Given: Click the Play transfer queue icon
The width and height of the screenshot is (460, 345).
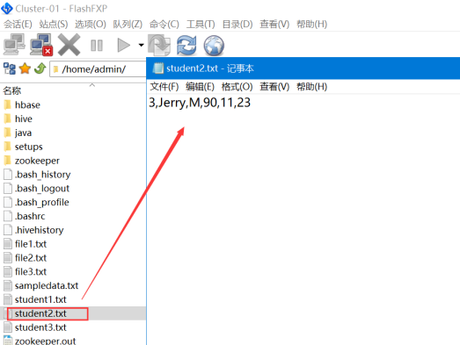Looking at the screenshot, I should tap(123, 45).
